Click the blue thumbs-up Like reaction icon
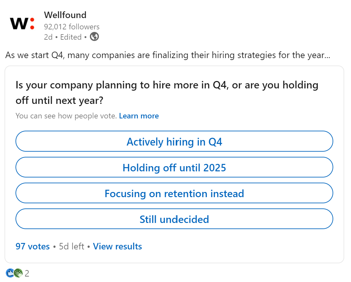 point(10,273)
